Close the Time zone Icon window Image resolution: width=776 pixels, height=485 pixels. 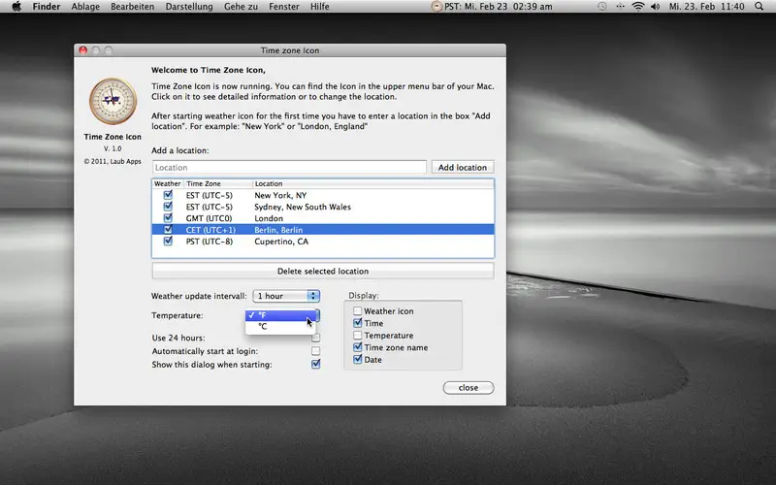(x=83, y=50)
